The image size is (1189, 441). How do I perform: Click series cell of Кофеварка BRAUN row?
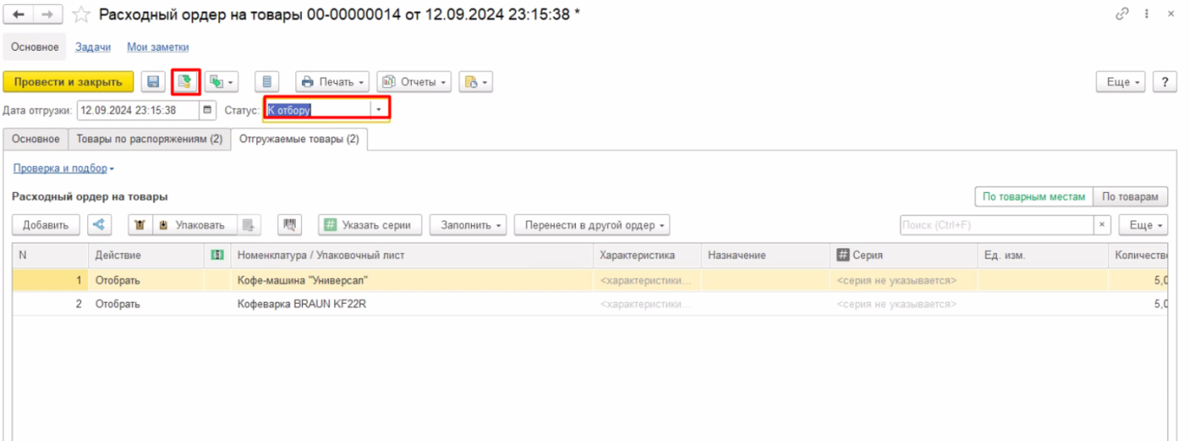(x=904, y=304)
